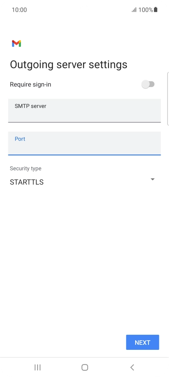This screenshot has height=377, width=169.
Task: Focus the SMTP server field
Action: pyautogui.click(x=84, y=111)
